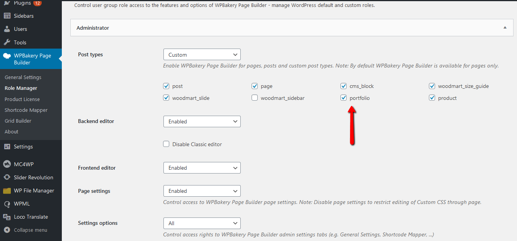This screenshot has height=241, width=517.
Task: Click the "portfolio" label text
Action: pyautogui.click(x=359, y=98)
